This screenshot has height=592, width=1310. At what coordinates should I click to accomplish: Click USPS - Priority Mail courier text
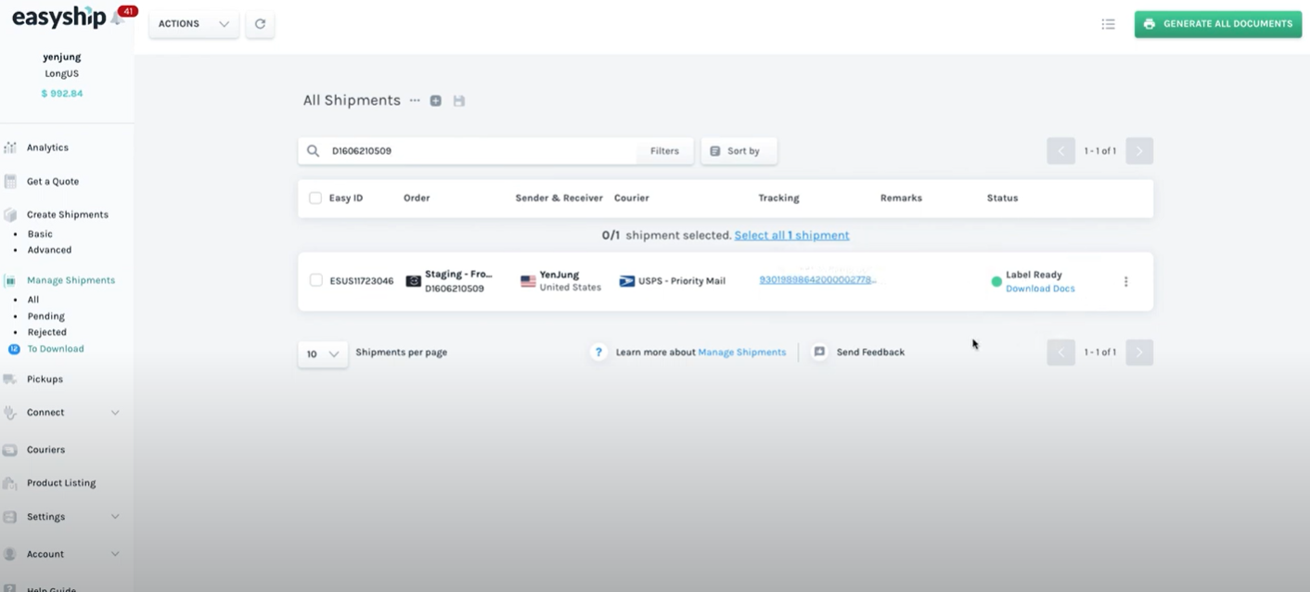coord(682,281)
